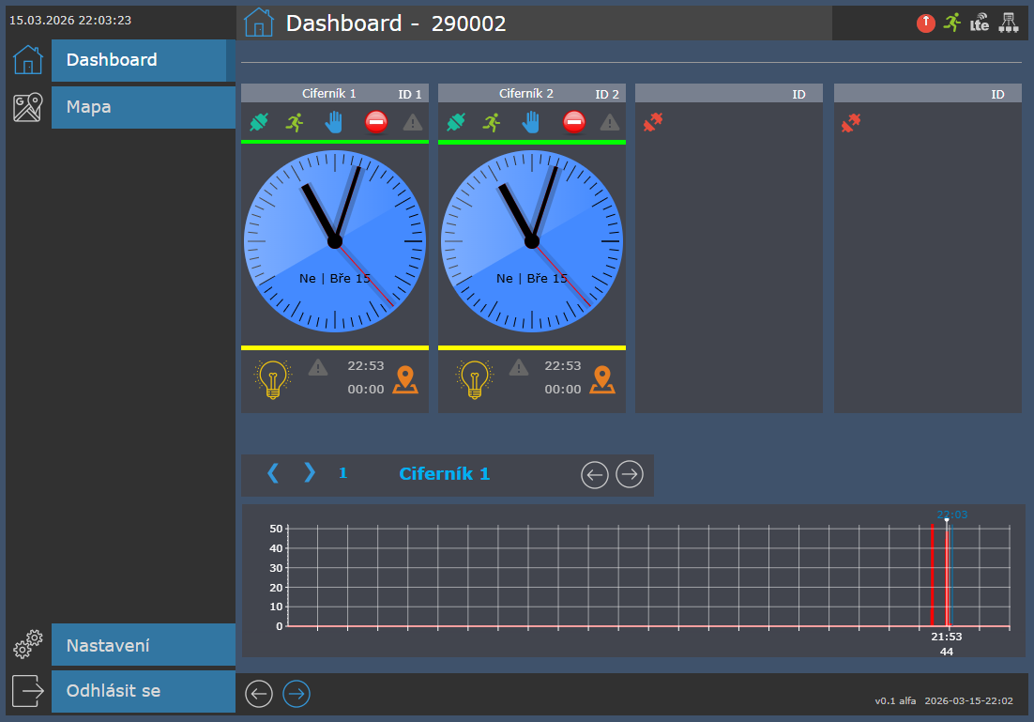Click Odhlásit se to log out
This screenshot has width=1034, height=722.
pyautogui.click(x=143, y=691)
